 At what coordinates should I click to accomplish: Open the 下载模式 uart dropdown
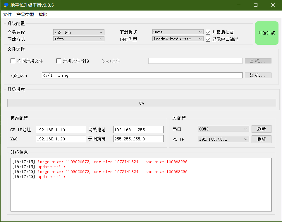pyautogui.click(x=178, y=32)
